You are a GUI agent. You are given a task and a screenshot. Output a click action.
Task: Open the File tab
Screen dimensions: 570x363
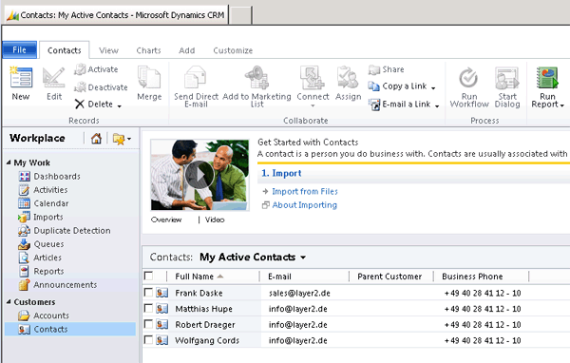(19, 49)
